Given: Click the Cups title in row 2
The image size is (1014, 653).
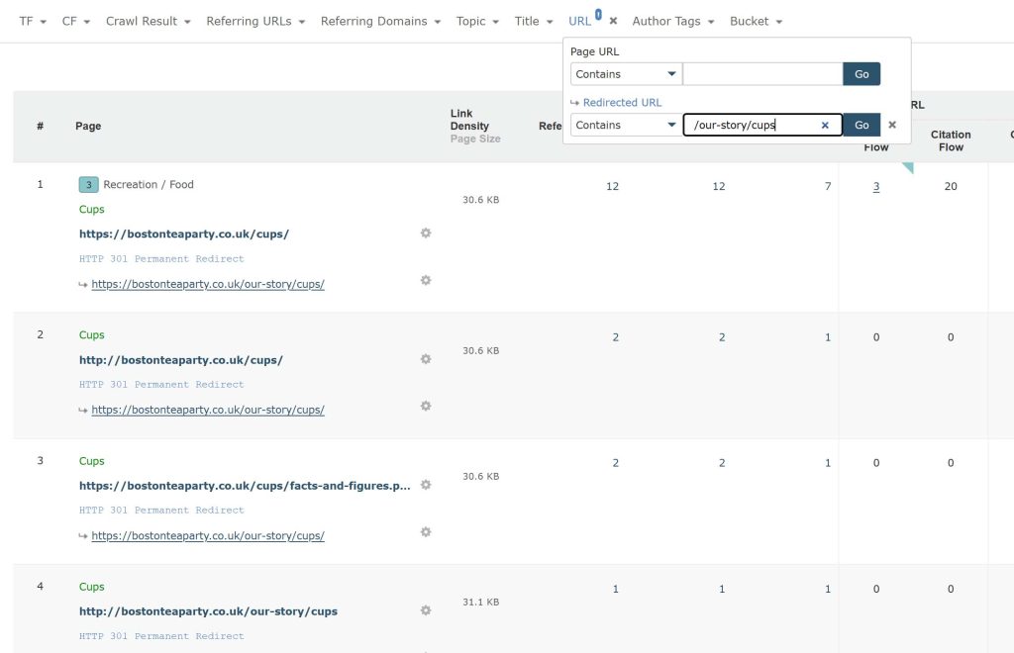Looking at the screenshot, I should [91, 335].
